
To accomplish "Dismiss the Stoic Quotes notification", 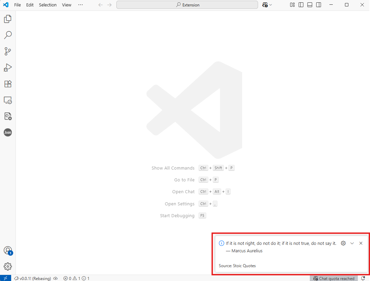I will 361,243.
